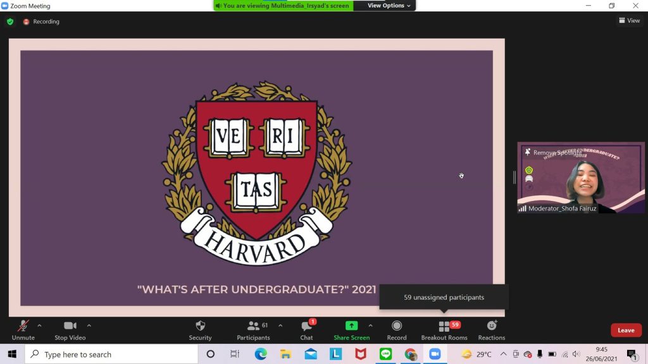Open the blue L app on taskbar

click(x=335, y=354)
